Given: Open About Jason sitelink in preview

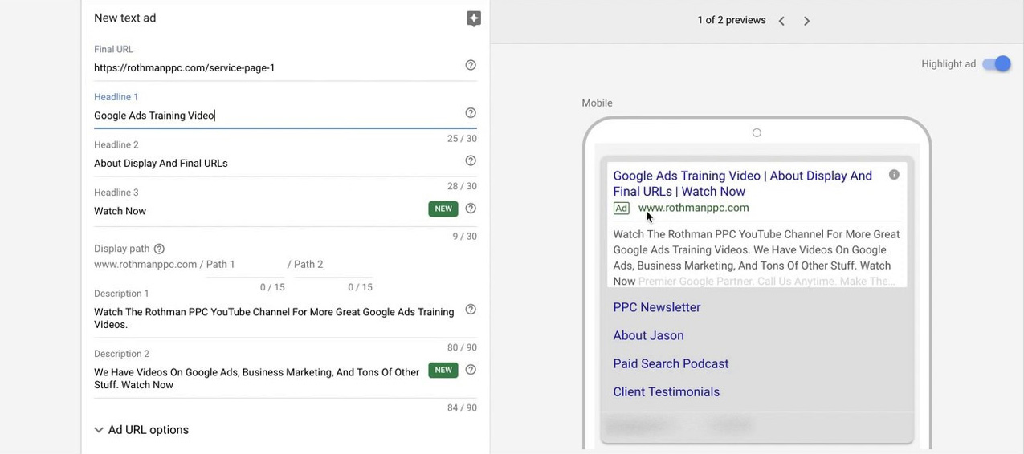Looking at the screenshot, I should click(648, 335).
